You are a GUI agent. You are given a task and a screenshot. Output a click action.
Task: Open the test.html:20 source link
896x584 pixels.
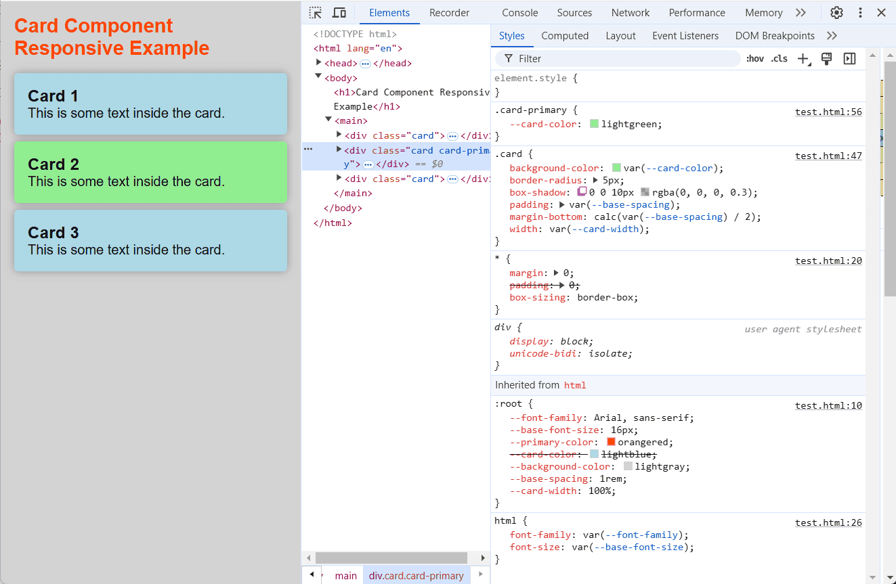point(828,261)
